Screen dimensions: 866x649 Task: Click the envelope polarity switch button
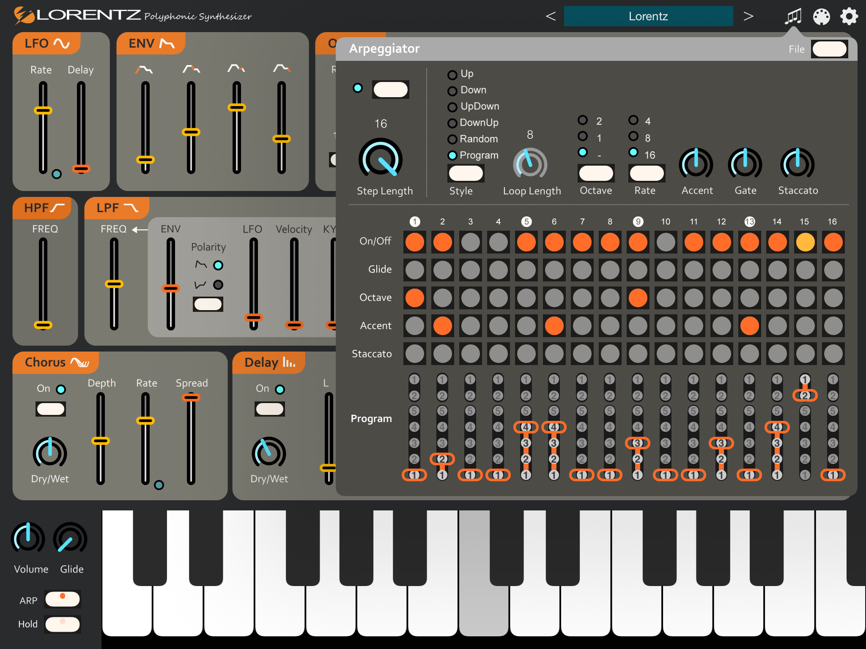208,304
